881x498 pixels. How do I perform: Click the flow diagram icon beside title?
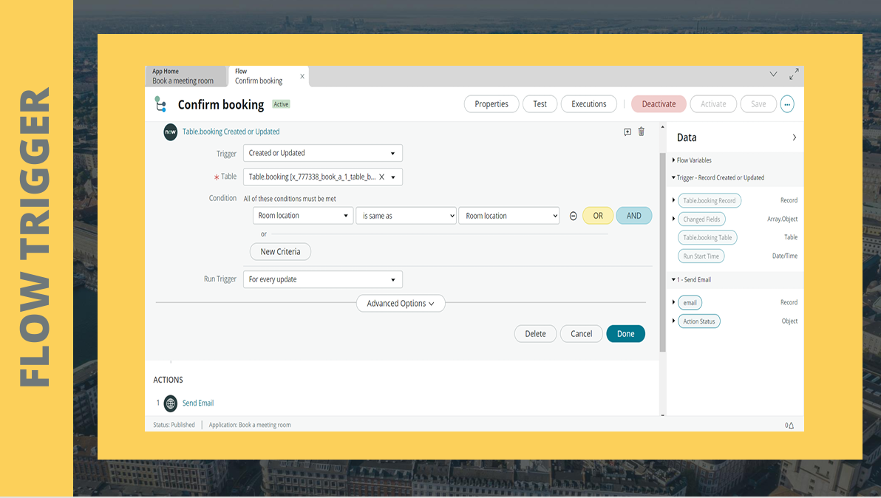tap(160, 104)
